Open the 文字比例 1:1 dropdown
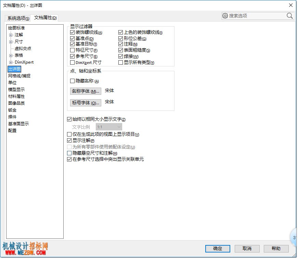Viewport: 298px width, 259px height. pos(109,127)
